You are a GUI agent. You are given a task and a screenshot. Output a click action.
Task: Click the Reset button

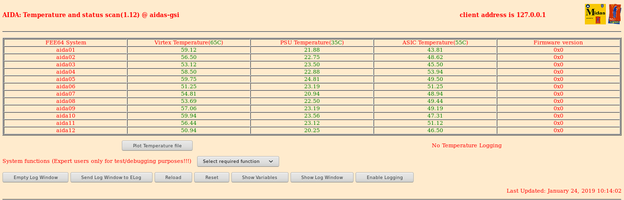point(212,178)
